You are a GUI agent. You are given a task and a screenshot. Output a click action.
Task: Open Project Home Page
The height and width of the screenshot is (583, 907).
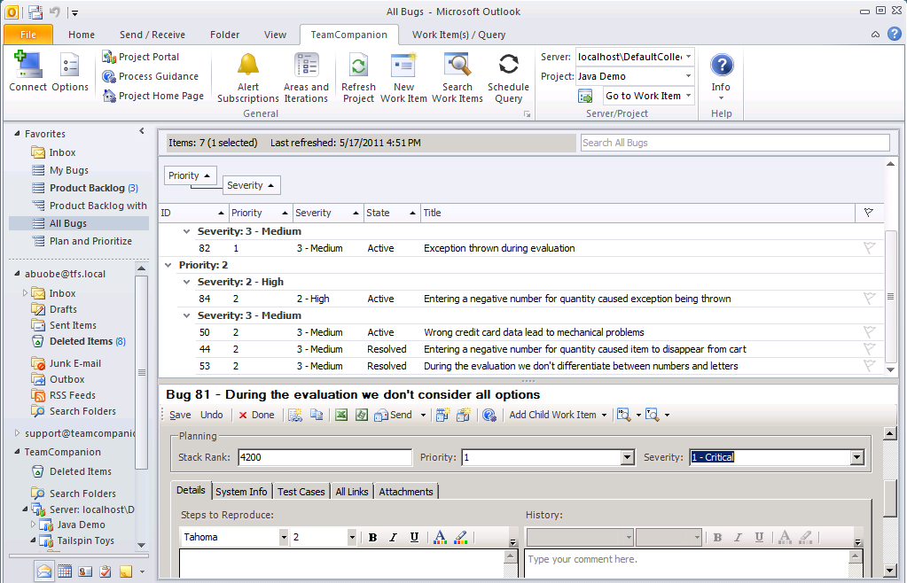pos(153,96)
